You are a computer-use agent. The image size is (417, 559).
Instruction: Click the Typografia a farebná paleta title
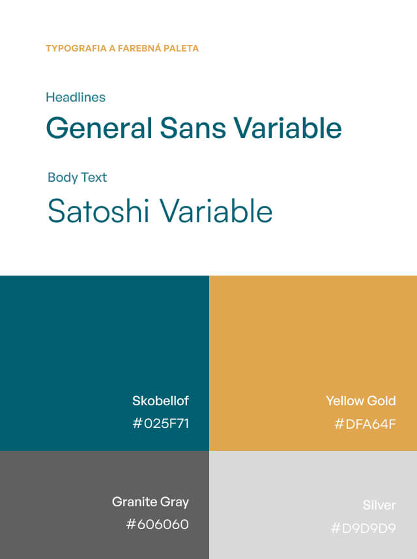point(122,48)
